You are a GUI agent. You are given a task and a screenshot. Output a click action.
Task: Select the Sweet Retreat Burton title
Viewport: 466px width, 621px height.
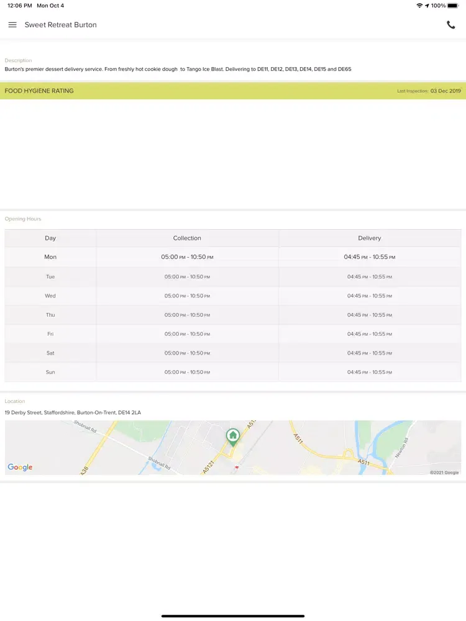point(61,25)
